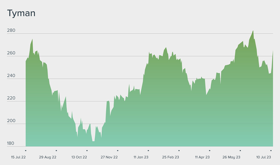
Task: Click the 29 Aug 22 date label
Action: pyautogui.click(x=48, y=157)
